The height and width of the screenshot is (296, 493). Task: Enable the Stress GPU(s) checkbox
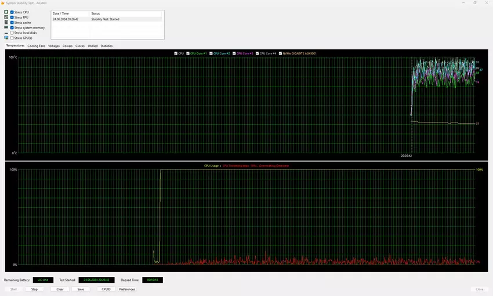(12, 38)
